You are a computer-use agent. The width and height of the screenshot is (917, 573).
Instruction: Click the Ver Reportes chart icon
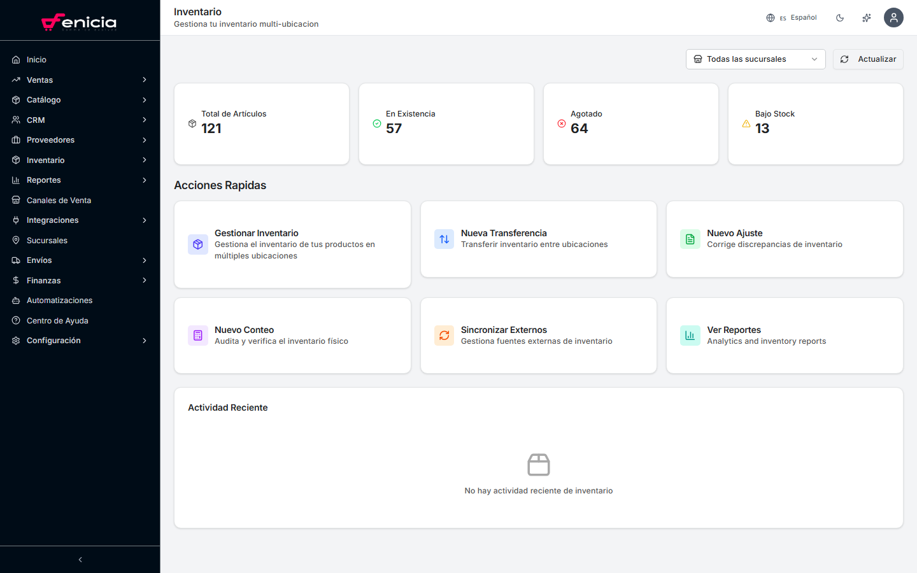tap(690, 336)
